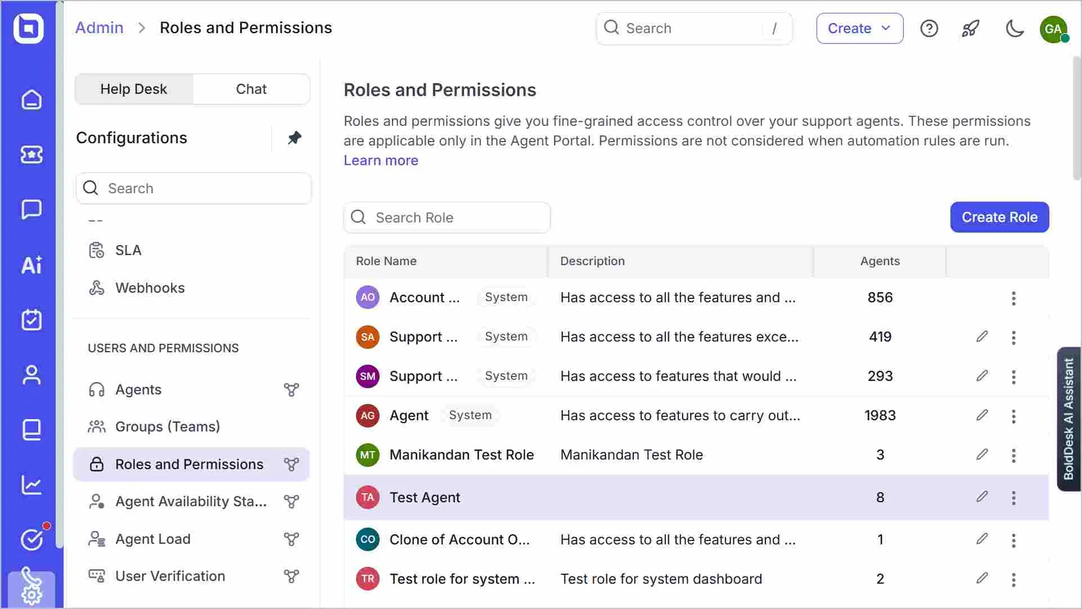Viewport: 1082px width, 609px height.
Task: Click the Search Role input field
Action: [447, 217]
